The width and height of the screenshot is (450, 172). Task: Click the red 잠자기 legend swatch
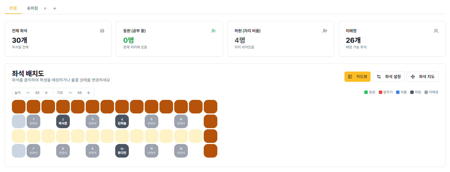pyautogui.click(x=380, y=92)
